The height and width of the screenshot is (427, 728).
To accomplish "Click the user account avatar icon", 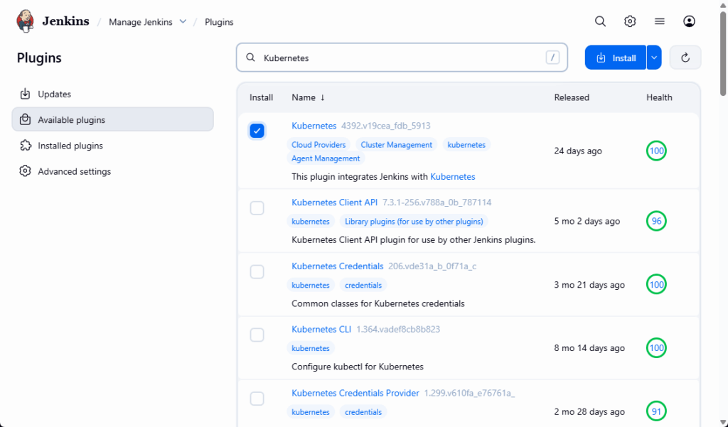I will coord(689,21).
